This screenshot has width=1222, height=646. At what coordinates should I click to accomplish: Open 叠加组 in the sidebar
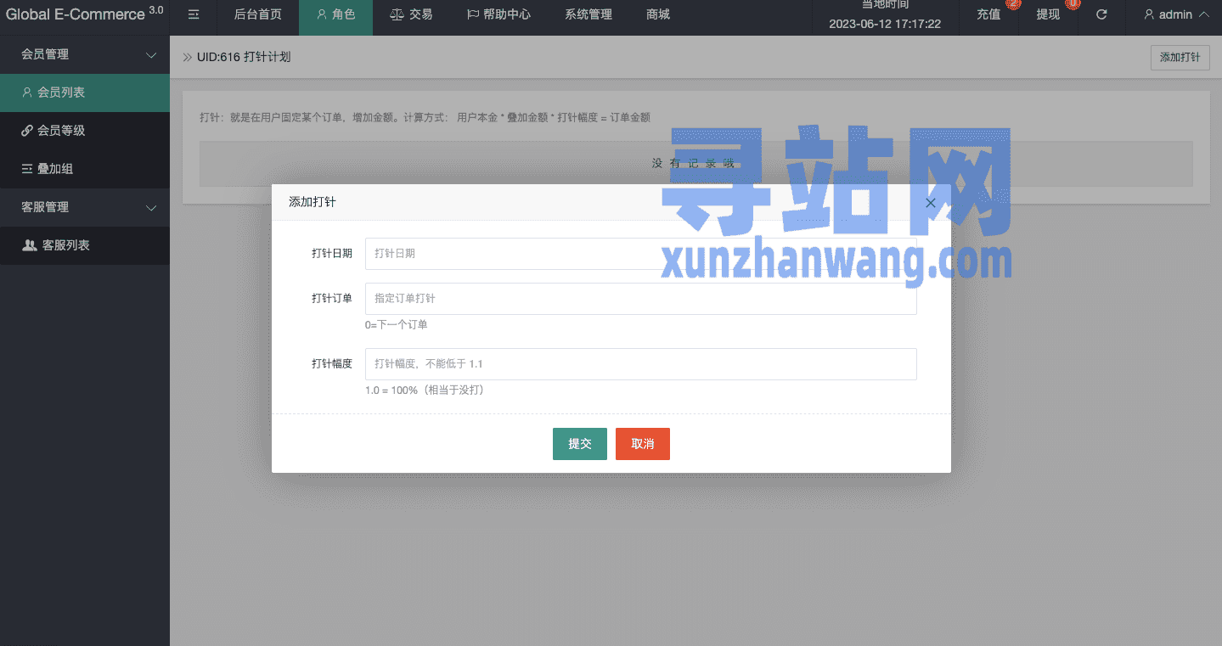click(55, 169)
